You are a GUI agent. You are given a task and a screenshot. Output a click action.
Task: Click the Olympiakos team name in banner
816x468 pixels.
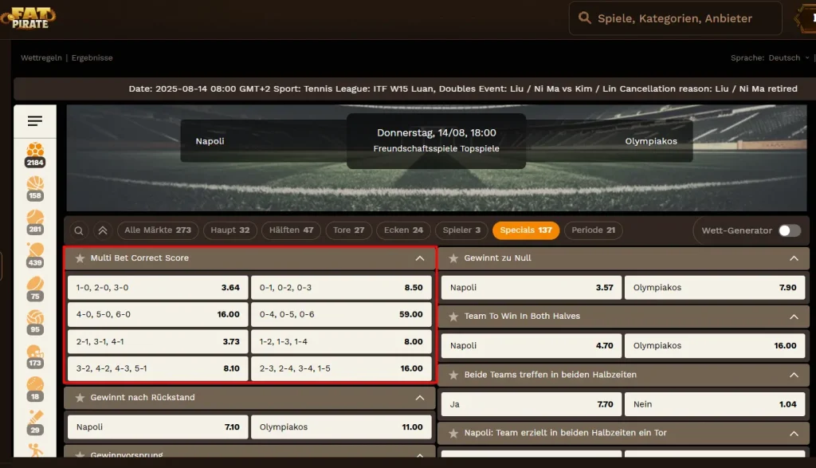(x=651, y=141)
